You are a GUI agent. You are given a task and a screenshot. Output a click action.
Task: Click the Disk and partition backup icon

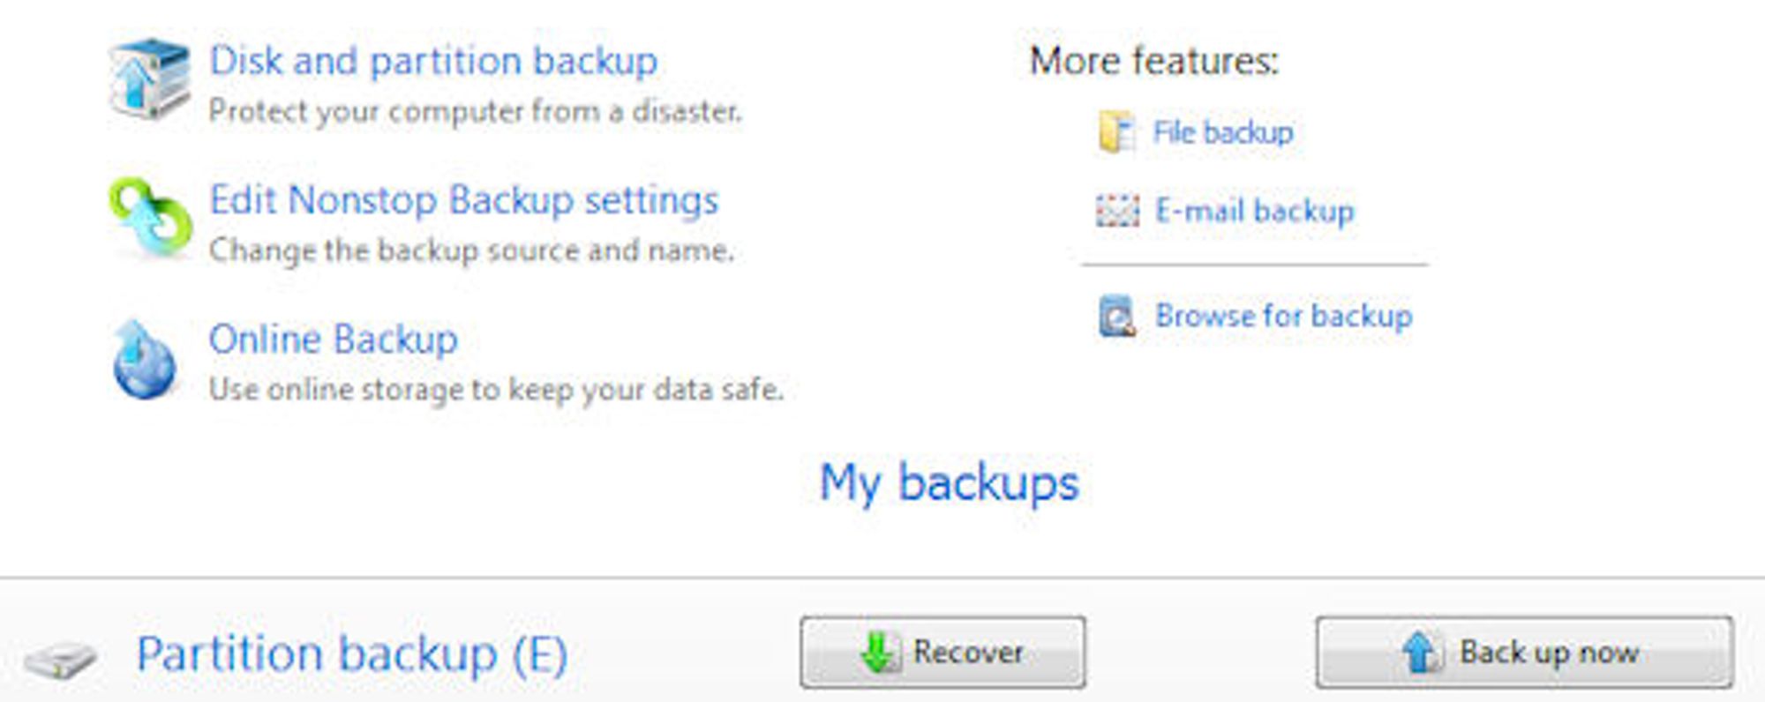coord(149,78)
